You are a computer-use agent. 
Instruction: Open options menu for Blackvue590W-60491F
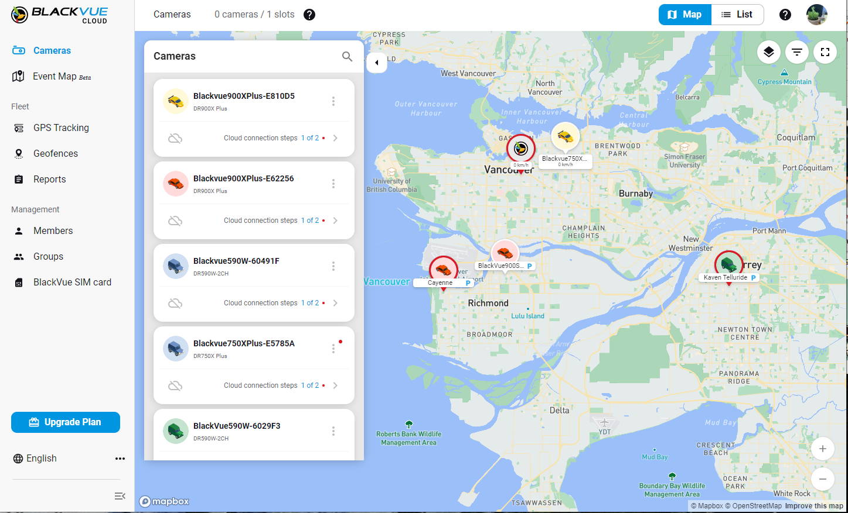point(333,266)
